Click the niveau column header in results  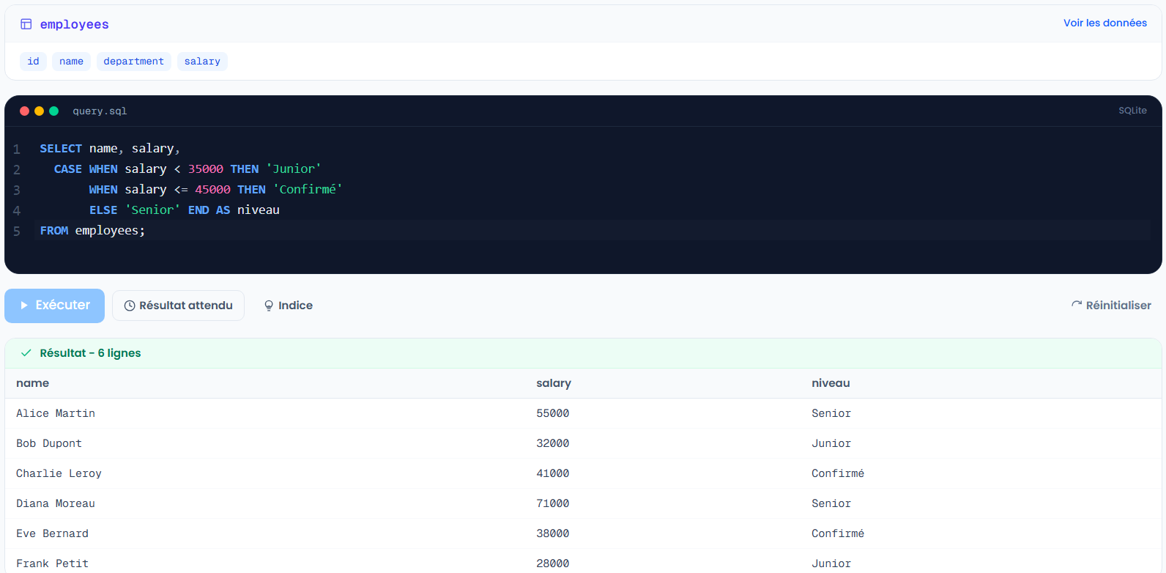pyautogui.click(x=831, y=383)
